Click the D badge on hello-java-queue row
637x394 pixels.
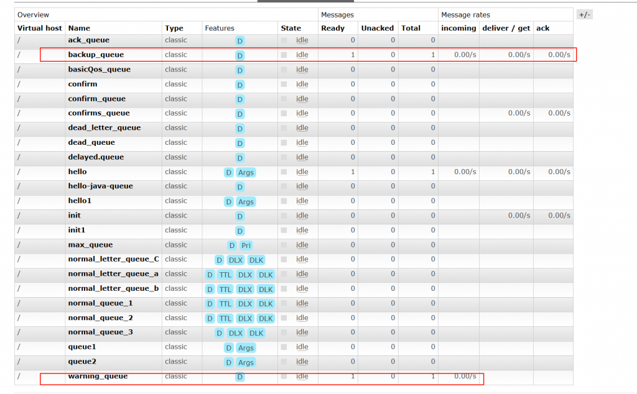(239, 187)
